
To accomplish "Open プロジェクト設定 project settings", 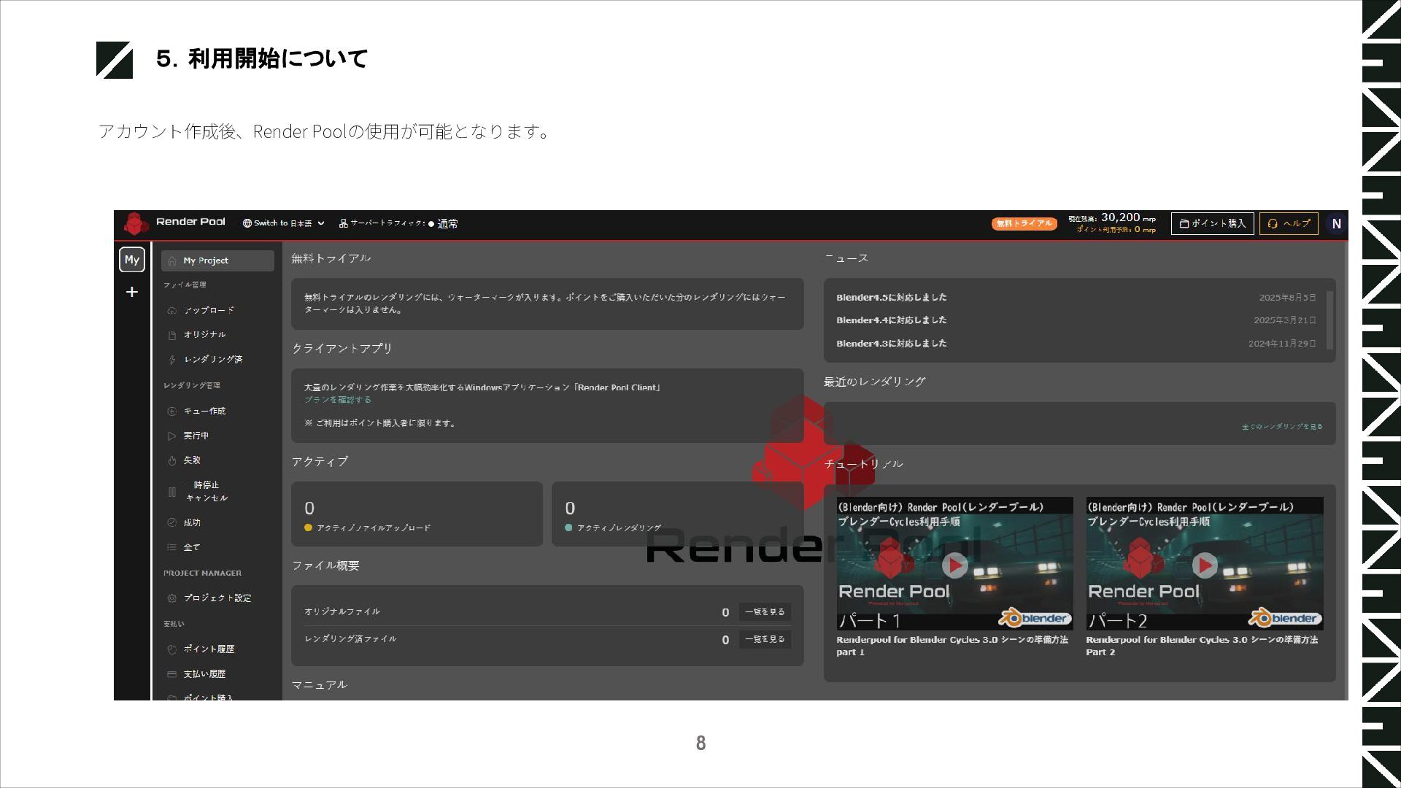I will (217, 598).
